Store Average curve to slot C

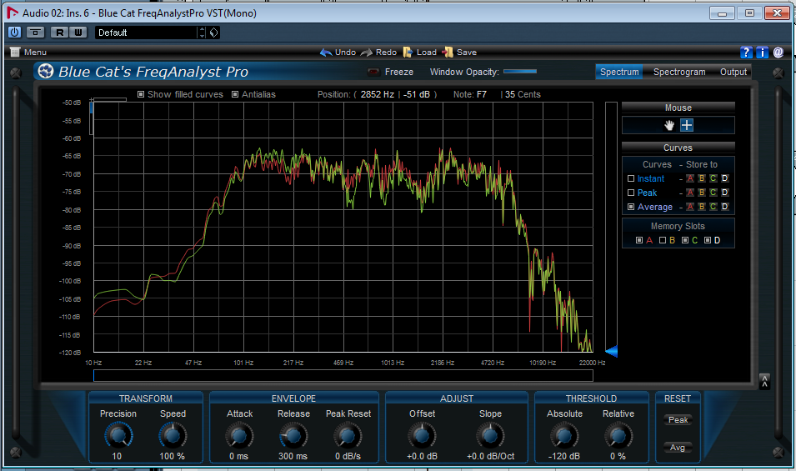pos(713,207)
